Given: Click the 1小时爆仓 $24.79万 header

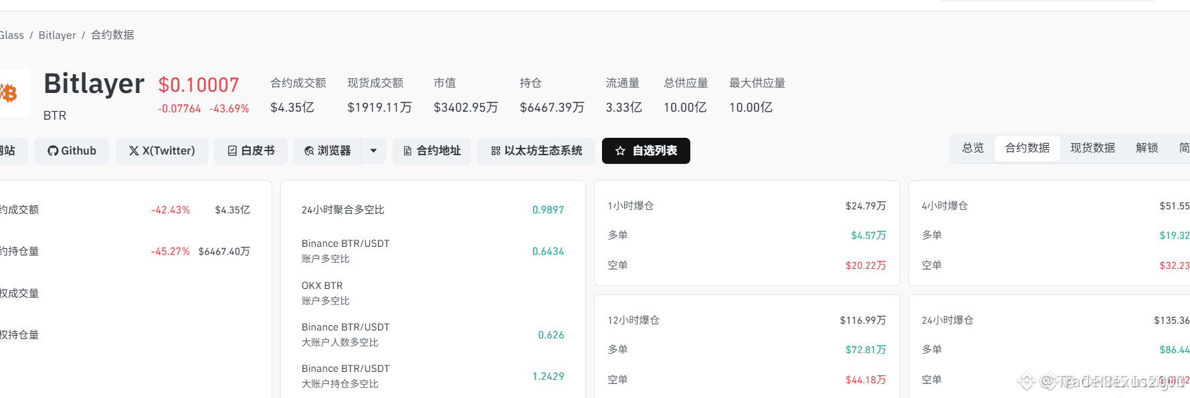Looking at the screenshot, I should [747, 206].
